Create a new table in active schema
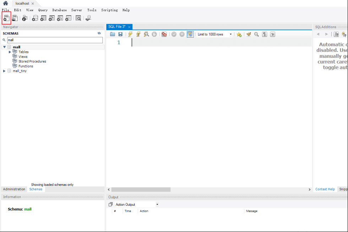The image size is (348, 232). (43, 18)
